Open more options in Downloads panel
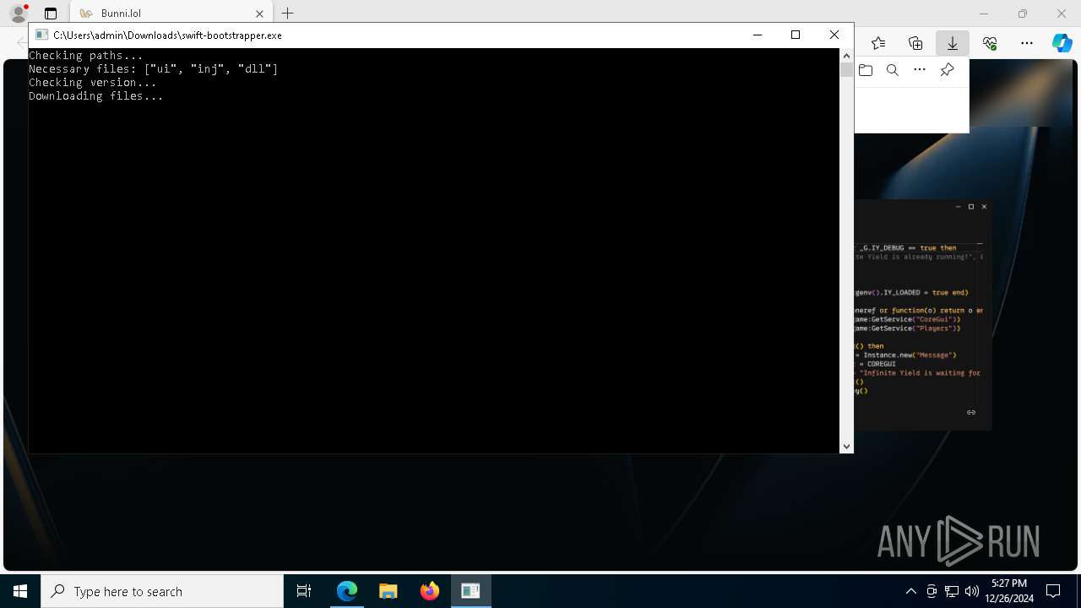Screen dimensions: 1081x608 click(920, 70)
